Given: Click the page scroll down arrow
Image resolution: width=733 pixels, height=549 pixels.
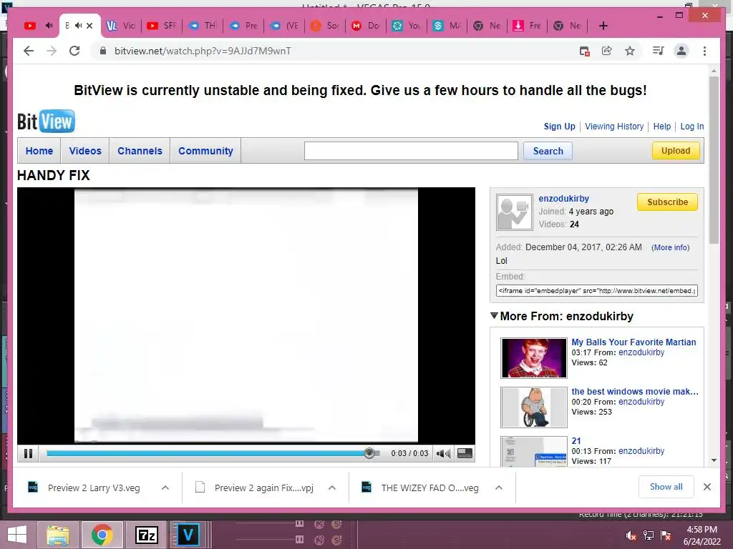Looking at the screenshot, I should [x=714, y=460].
